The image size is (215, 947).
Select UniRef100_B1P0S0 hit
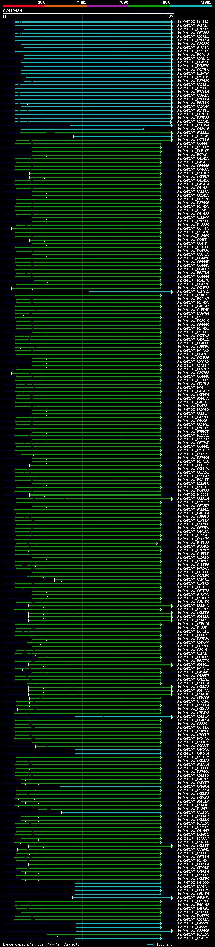[x=193, y=73]
